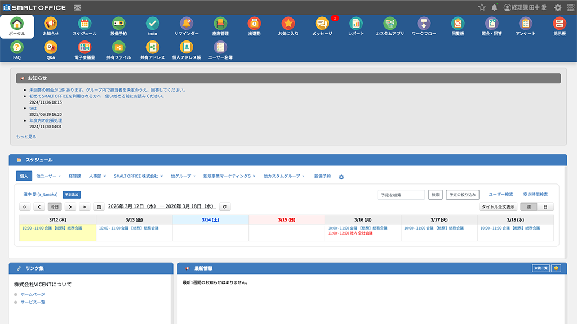Open the ワークフロー icon
577x324 pixels.
(x=424, y=26)
